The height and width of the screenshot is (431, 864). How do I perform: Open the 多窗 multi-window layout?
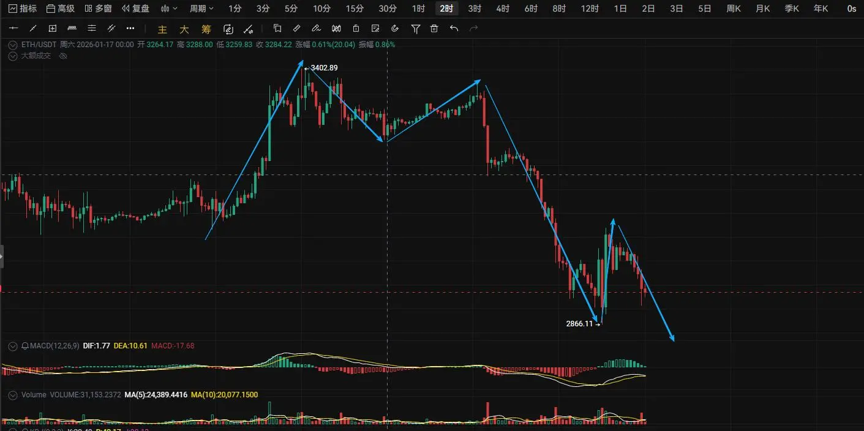pos(98,9)
